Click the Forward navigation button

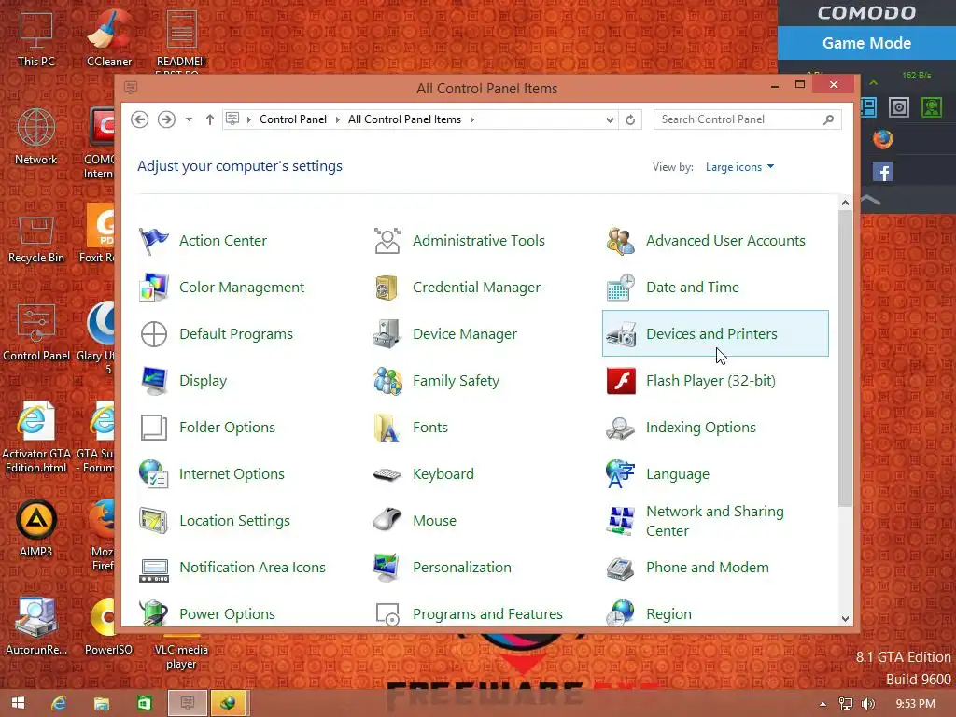coord(166,119)
